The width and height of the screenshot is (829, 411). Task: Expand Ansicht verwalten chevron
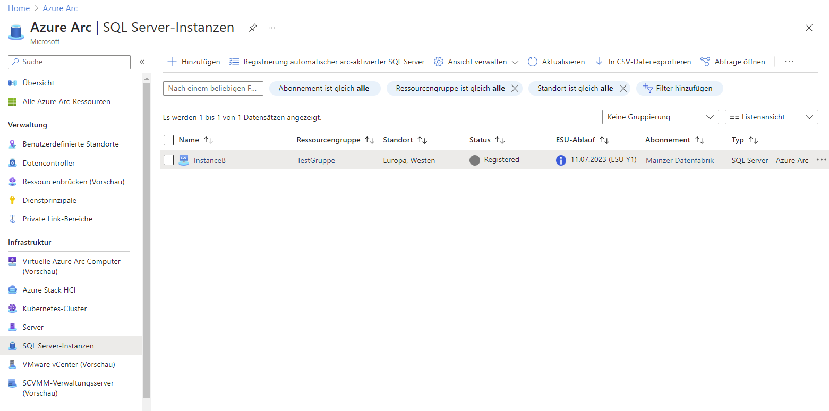click(515, 62)
